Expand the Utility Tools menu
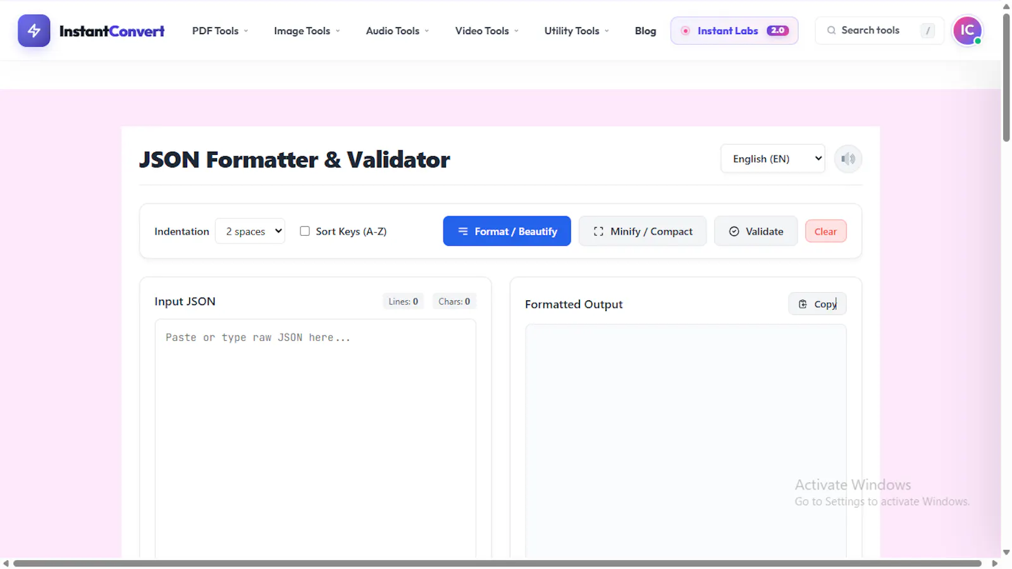This screenshot has width=1012, height=569. [x=576, y=31]
